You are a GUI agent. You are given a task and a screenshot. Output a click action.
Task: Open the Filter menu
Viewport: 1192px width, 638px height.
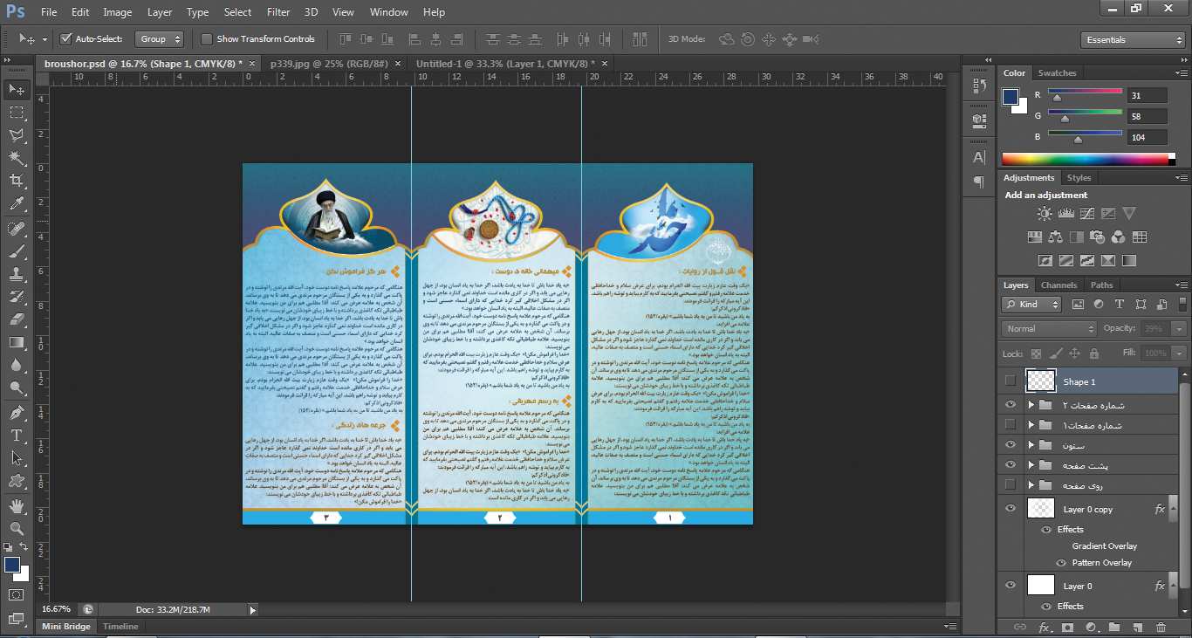[278, 12]
